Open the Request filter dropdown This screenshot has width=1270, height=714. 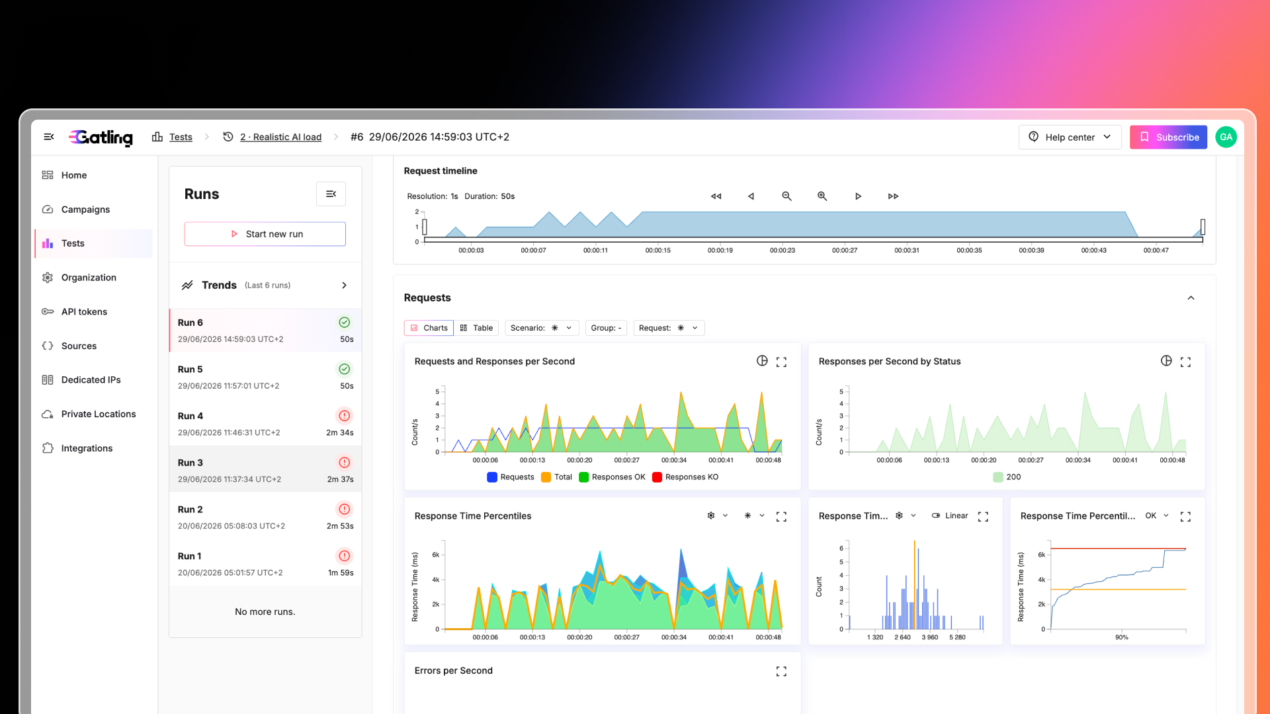tap(669, 328)
